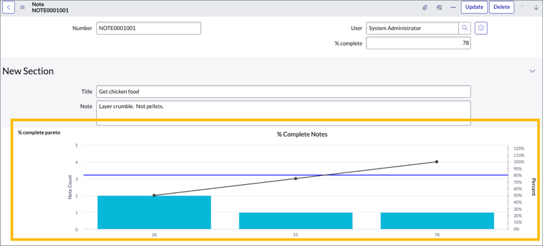
Task: Click the Title field Get chicken food
Action: [284, 92]
